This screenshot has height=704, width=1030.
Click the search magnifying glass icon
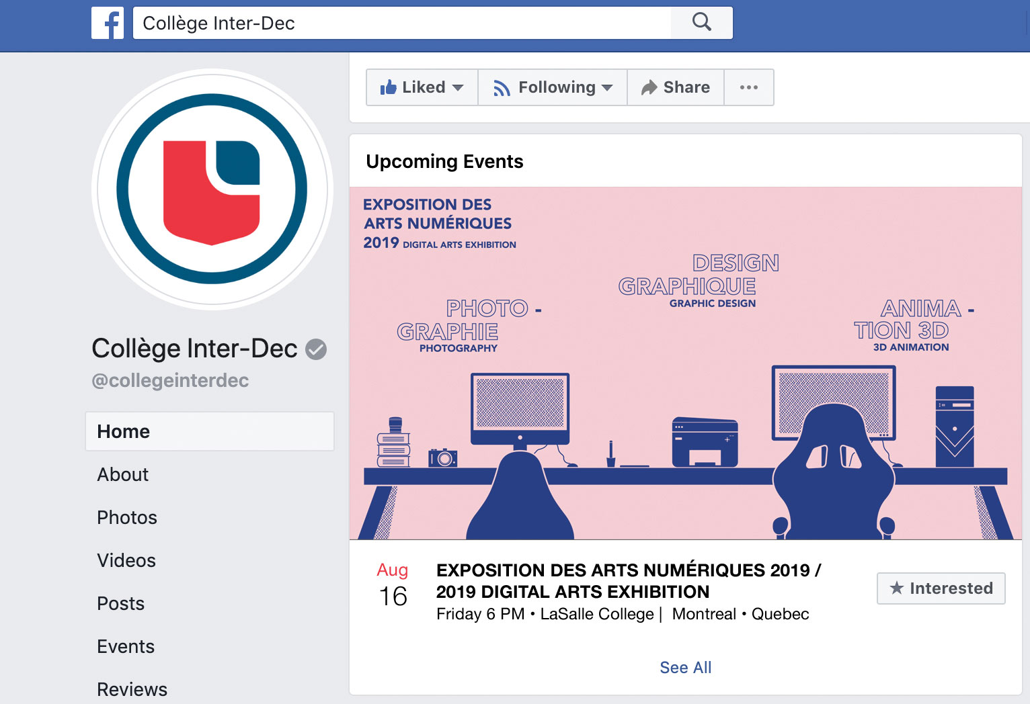point(701,22)
